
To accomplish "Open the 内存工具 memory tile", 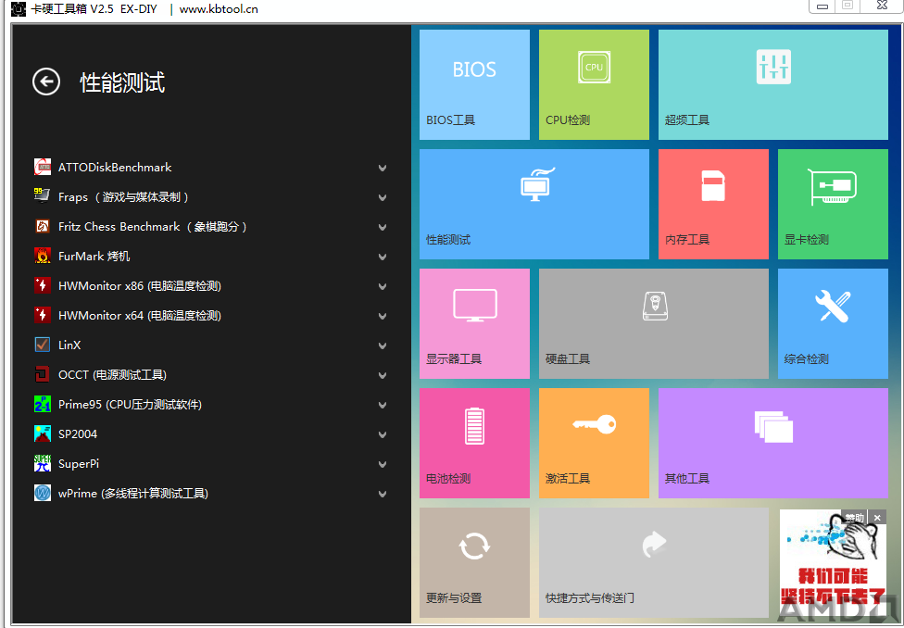I will point(713,204).
